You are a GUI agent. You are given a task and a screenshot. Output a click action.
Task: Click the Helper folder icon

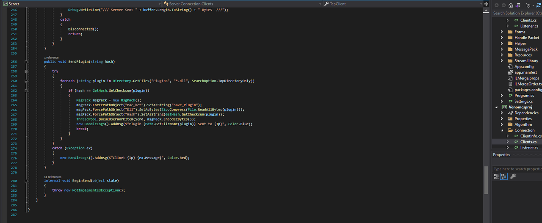510,43
